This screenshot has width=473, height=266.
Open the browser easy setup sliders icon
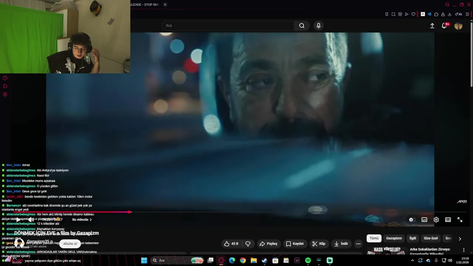pos(467,14)
